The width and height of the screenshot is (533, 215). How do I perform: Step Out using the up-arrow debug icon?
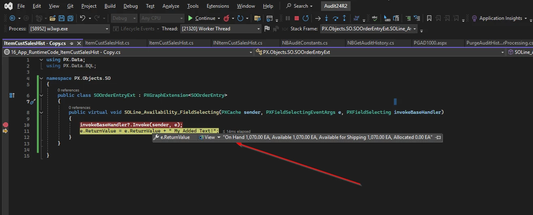pyautogui.click(x=345, y=18)
